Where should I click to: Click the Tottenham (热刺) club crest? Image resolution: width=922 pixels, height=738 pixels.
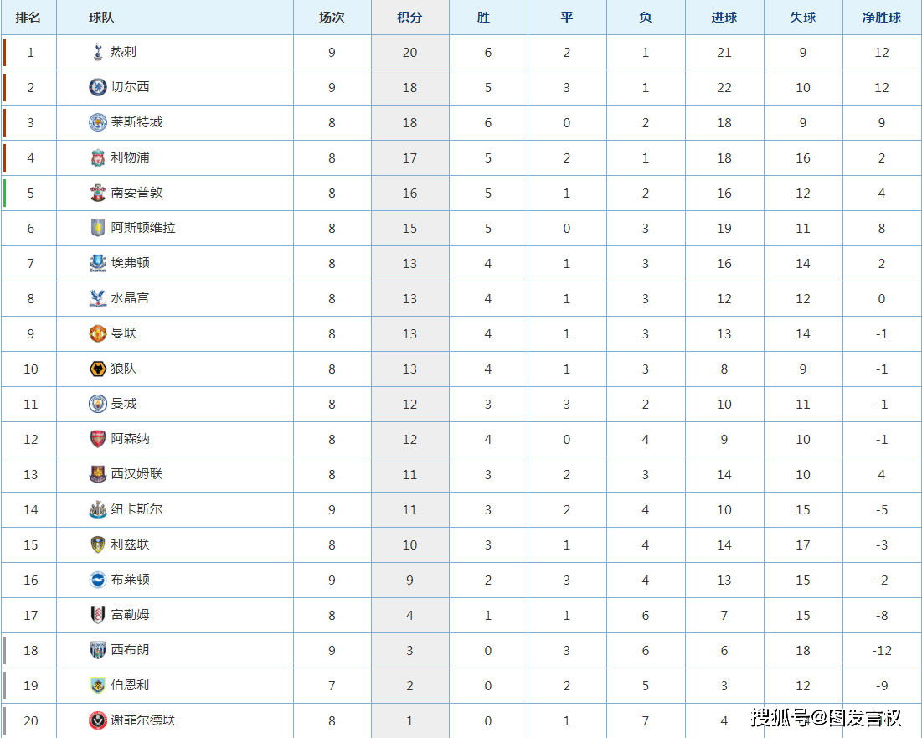pyautogui.click(x=98, y=52)
